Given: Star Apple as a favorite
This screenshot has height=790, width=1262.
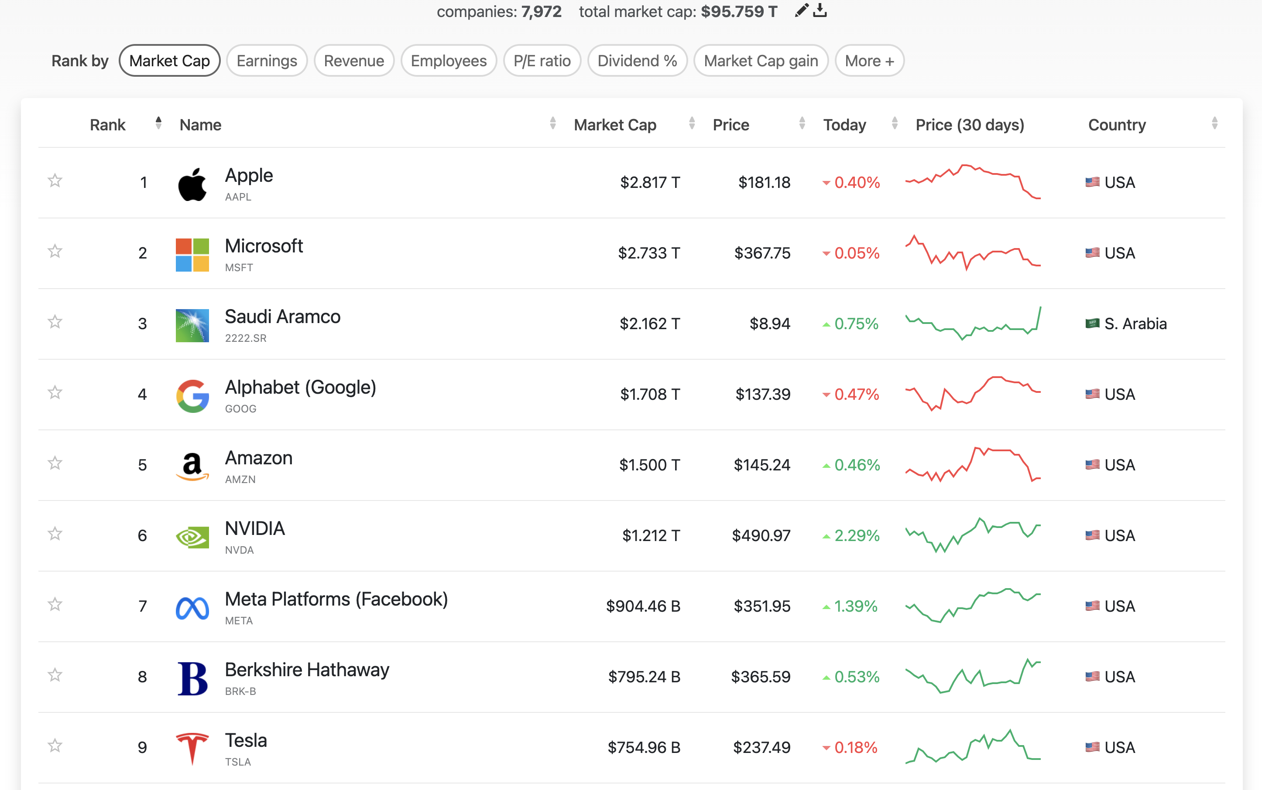Looking at the screenshot, I should tap(55, 181).
